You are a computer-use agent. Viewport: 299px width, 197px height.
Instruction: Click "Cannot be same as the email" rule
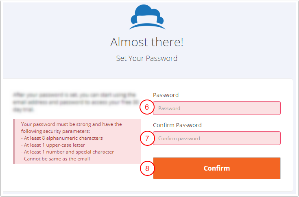point(55,159)
